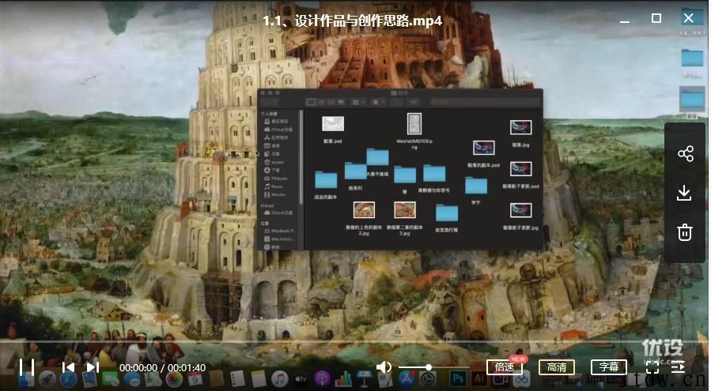Viewport: 711px width, 391px height.
Task: Select the white .psd file thumbnail at top left of Finder
Action: pyautogui.click(x=333, y=124)
